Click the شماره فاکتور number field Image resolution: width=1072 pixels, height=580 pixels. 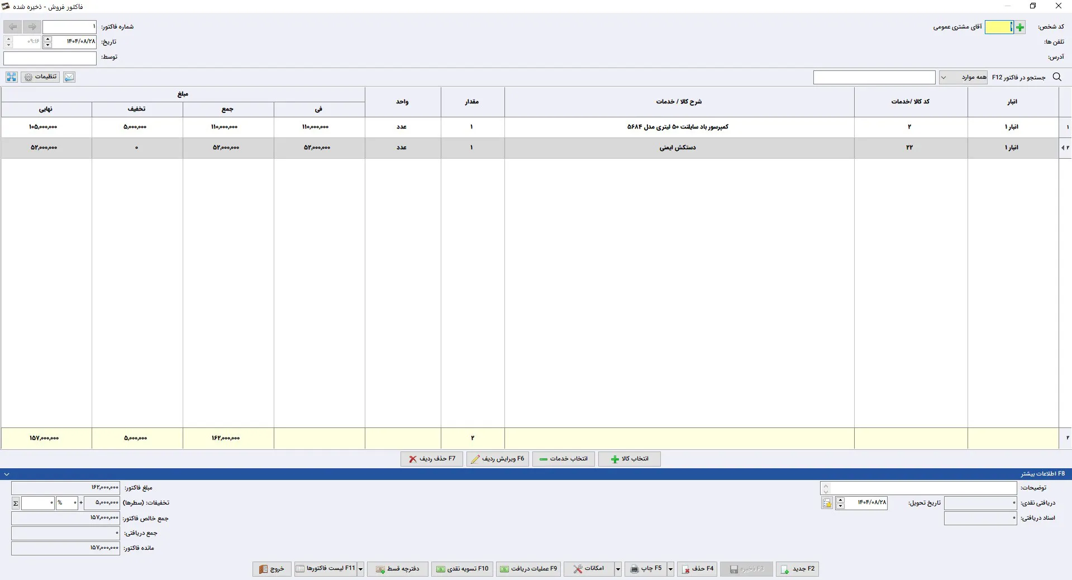point(70,27)
